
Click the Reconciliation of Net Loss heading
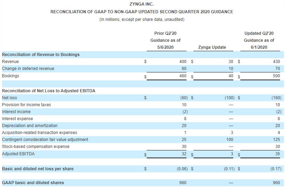pos(49,91)
